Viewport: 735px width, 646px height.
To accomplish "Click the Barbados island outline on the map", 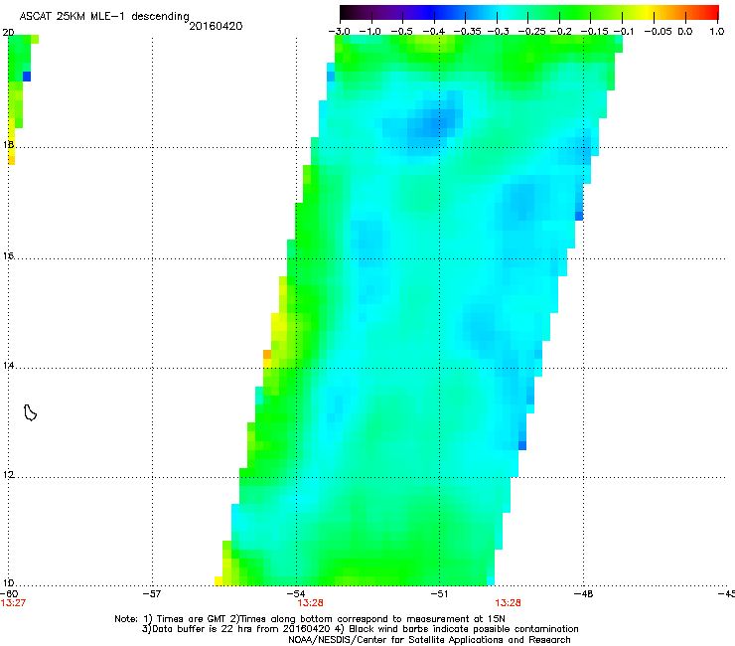I will [30, 412].
